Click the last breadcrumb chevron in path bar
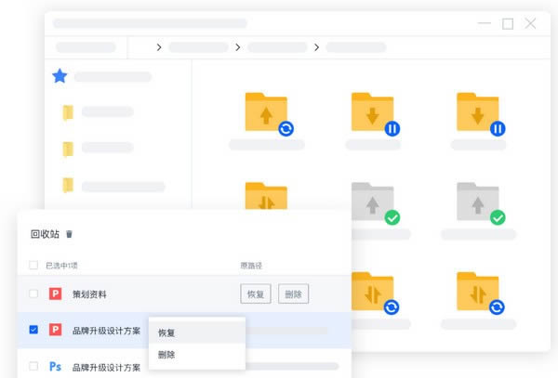The image size is (558, 378). [317, 46]
